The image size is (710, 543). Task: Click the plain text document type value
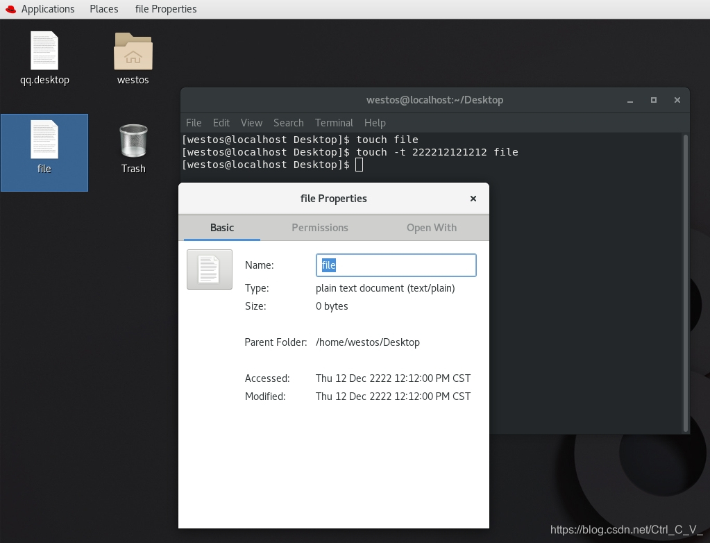[x=385, y=288]
